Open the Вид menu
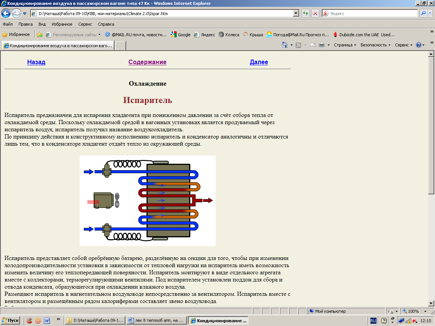Viewport: 435px width, 326px height. tap(42, 24)
